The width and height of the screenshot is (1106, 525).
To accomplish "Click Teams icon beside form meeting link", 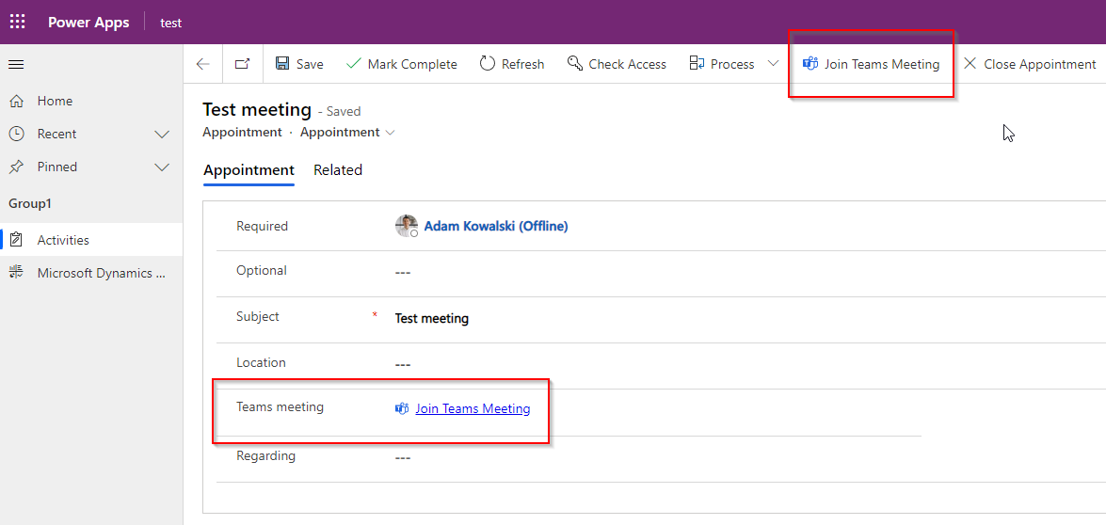I will tap(402, 408).
